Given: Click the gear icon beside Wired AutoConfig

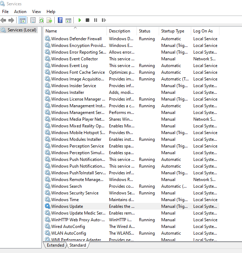Looking at the screenshot, I should click(x=47, y=226).
